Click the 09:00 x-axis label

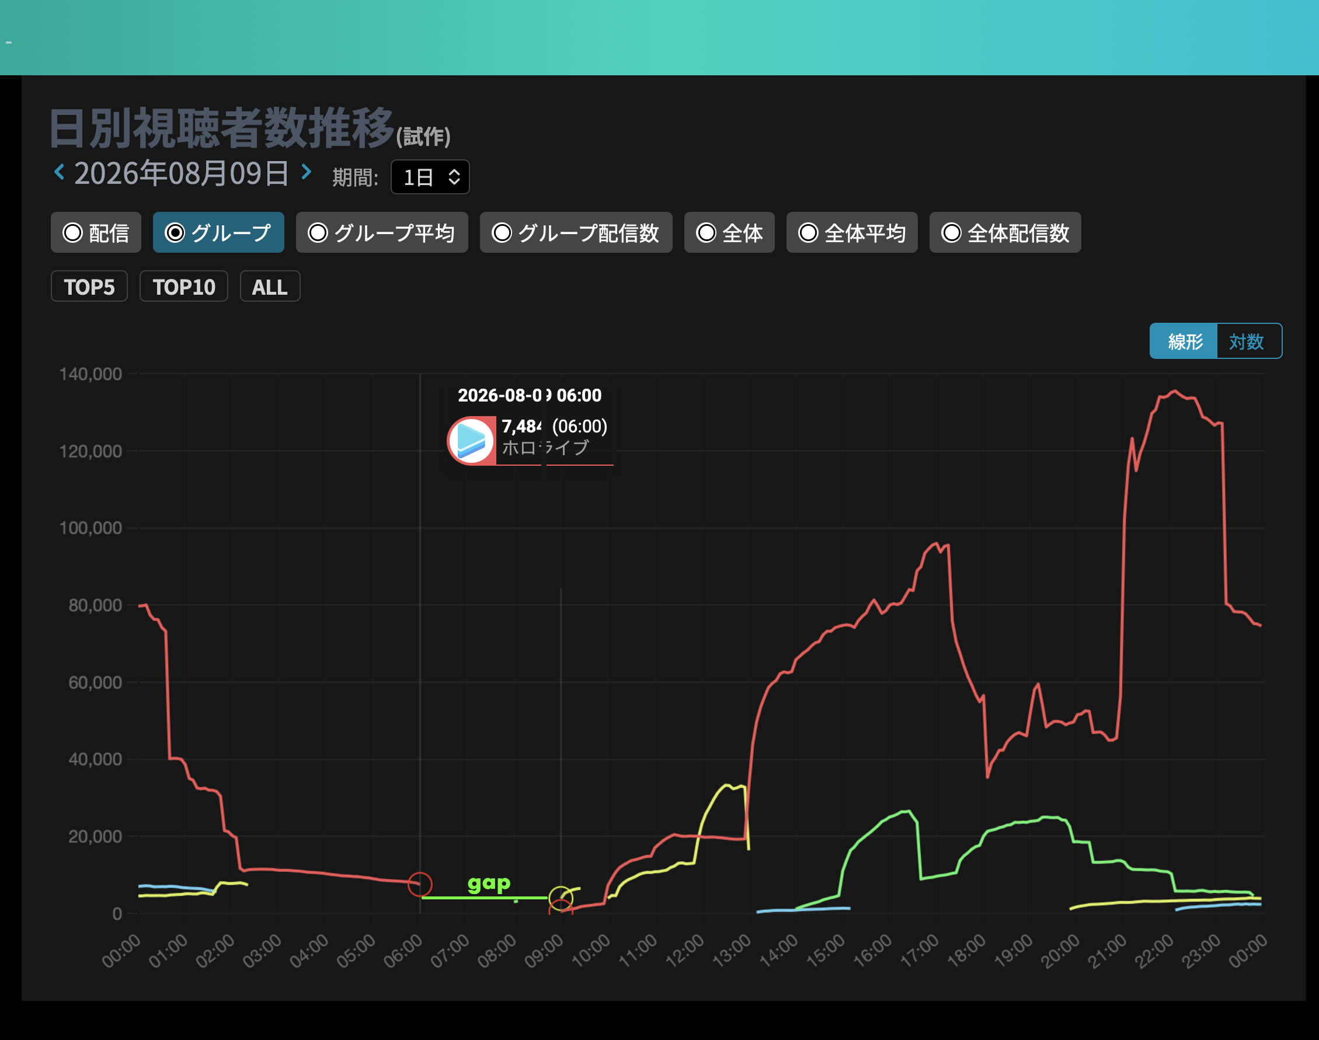click(544, 951)
